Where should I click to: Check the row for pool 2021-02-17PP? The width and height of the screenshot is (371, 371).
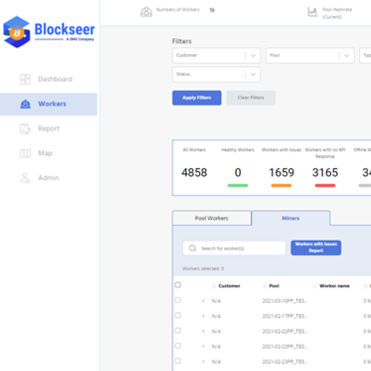pyautogui.click(x=178, y=315)
